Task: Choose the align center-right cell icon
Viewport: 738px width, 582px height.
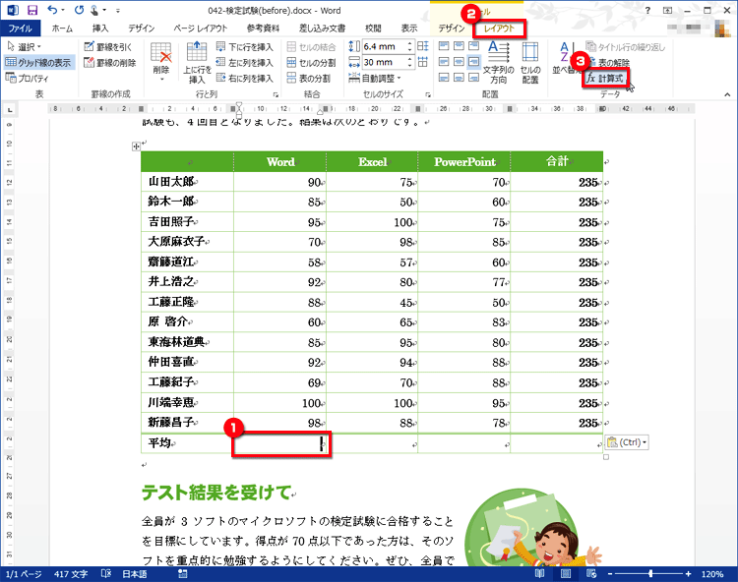Action: (474, 62)
